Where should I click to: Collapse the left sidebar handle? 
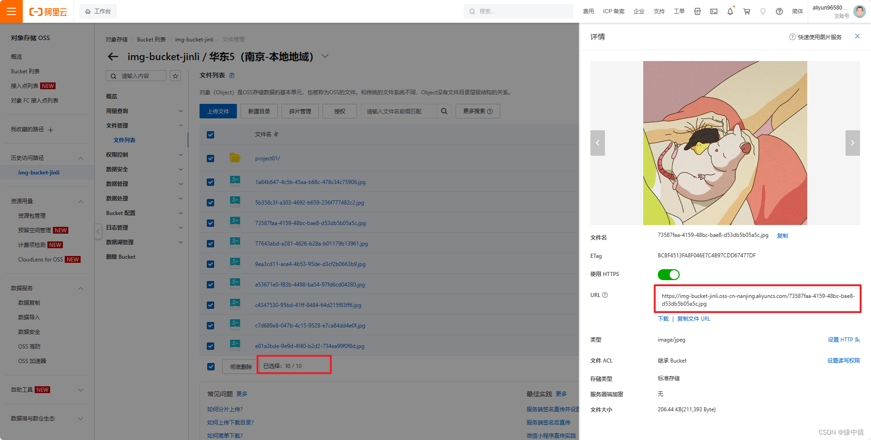pos(98,231)
